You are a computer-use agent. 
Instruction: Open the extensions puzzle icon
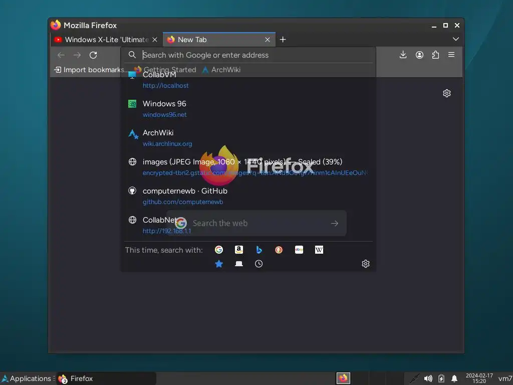pyautogui.click(x=435, y=55)
